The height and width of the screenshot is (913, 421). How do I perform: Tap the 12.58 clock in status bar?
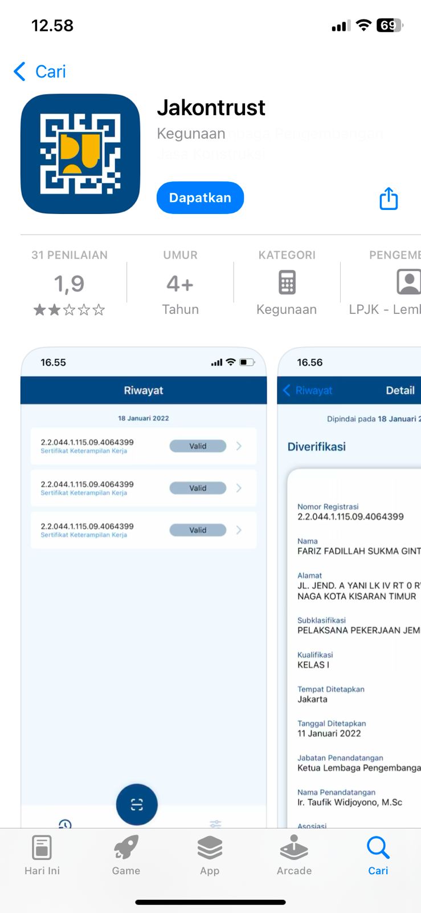[52, 26]
